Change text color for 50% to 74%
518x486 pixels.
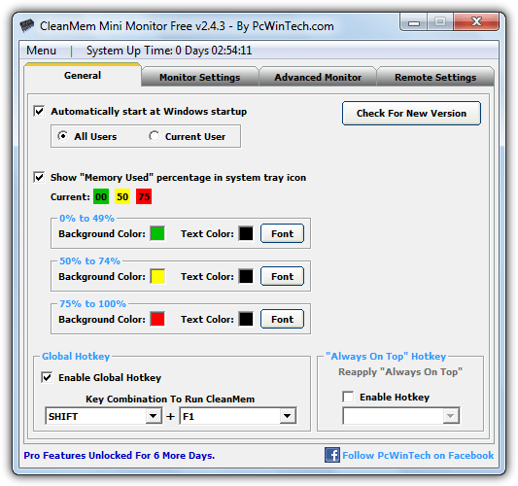tap(246, 276)
